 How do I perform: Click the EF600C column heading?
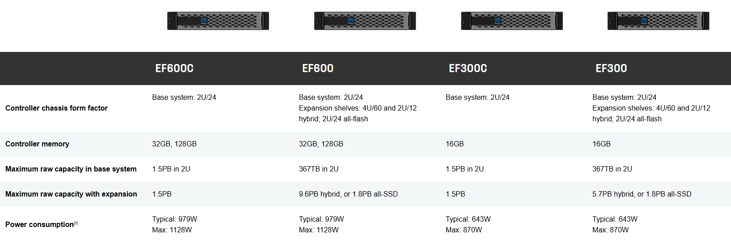(x=174, y=68)
